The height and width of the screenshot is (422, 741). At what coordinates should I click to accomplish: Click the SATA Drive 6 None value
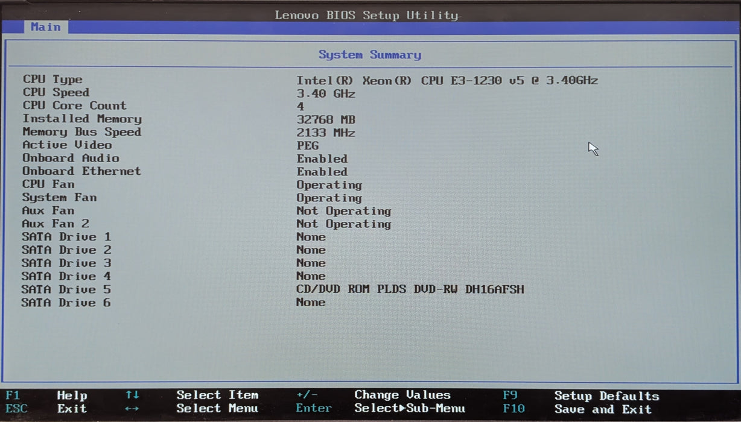click(x=311, y=303)
